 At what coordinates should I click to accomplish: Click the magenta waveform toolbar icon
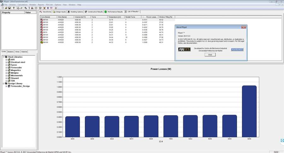(x=51, y=8)
